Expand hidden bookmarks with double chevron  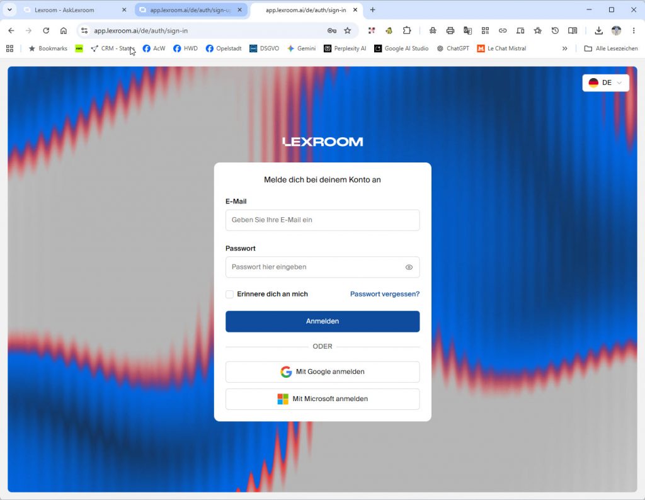coord(565,48)
